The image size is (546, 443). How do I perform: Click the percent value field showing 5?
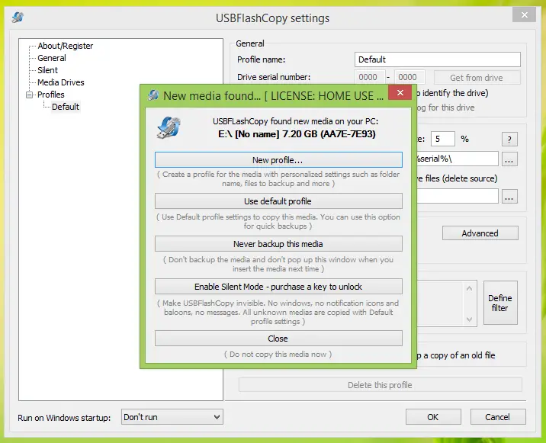pyautogui.click(x=442, y=139)
